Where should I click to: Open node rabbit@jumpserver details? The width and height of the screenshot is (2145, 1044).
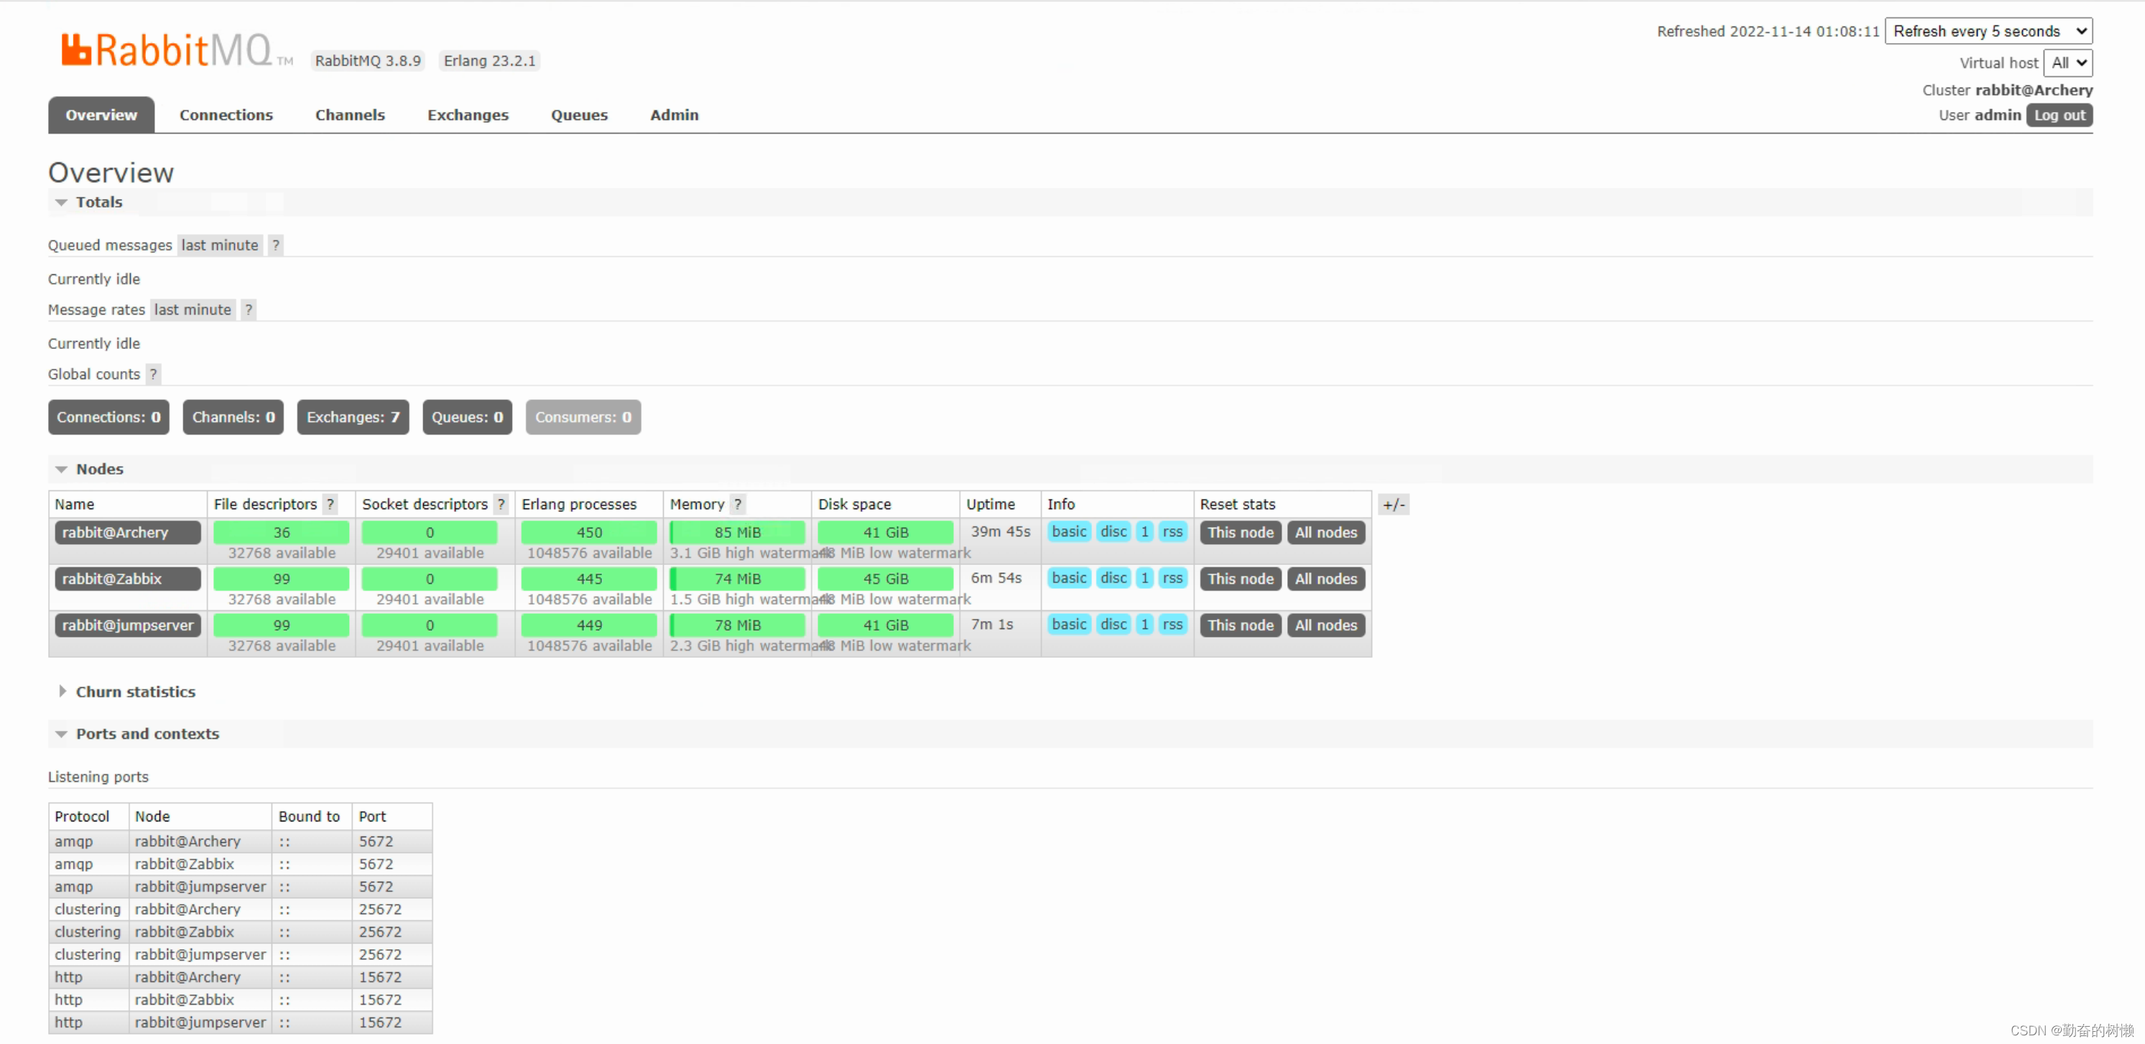pos(127,625)
